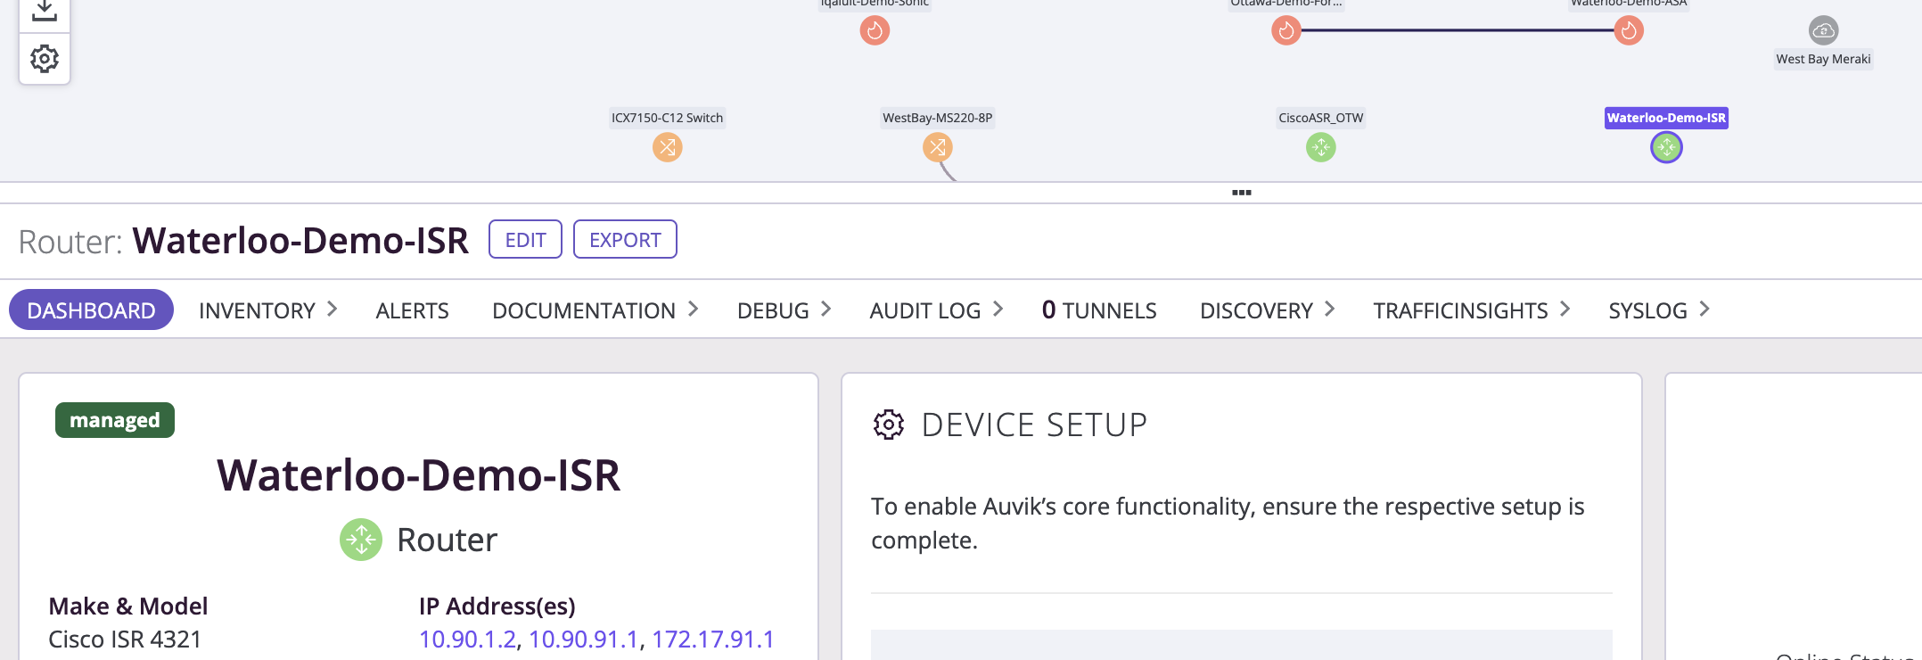The width and height of the screenshot is (1922, 660).
Task: Open the DOCUMENTATION tab
Action: (x=584, y=310)
